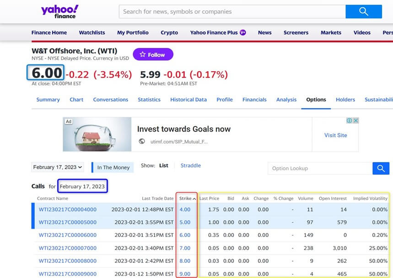Open Yahoo Finance Plus menu item
Screen dimensions: 393x278
coord(214,32)
